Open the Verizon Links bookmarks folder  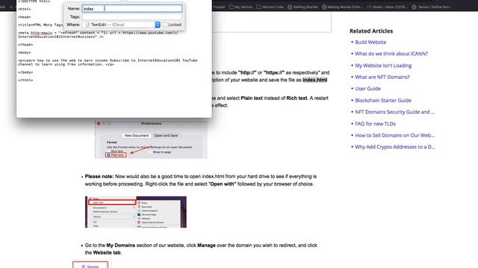coord(270,7)
